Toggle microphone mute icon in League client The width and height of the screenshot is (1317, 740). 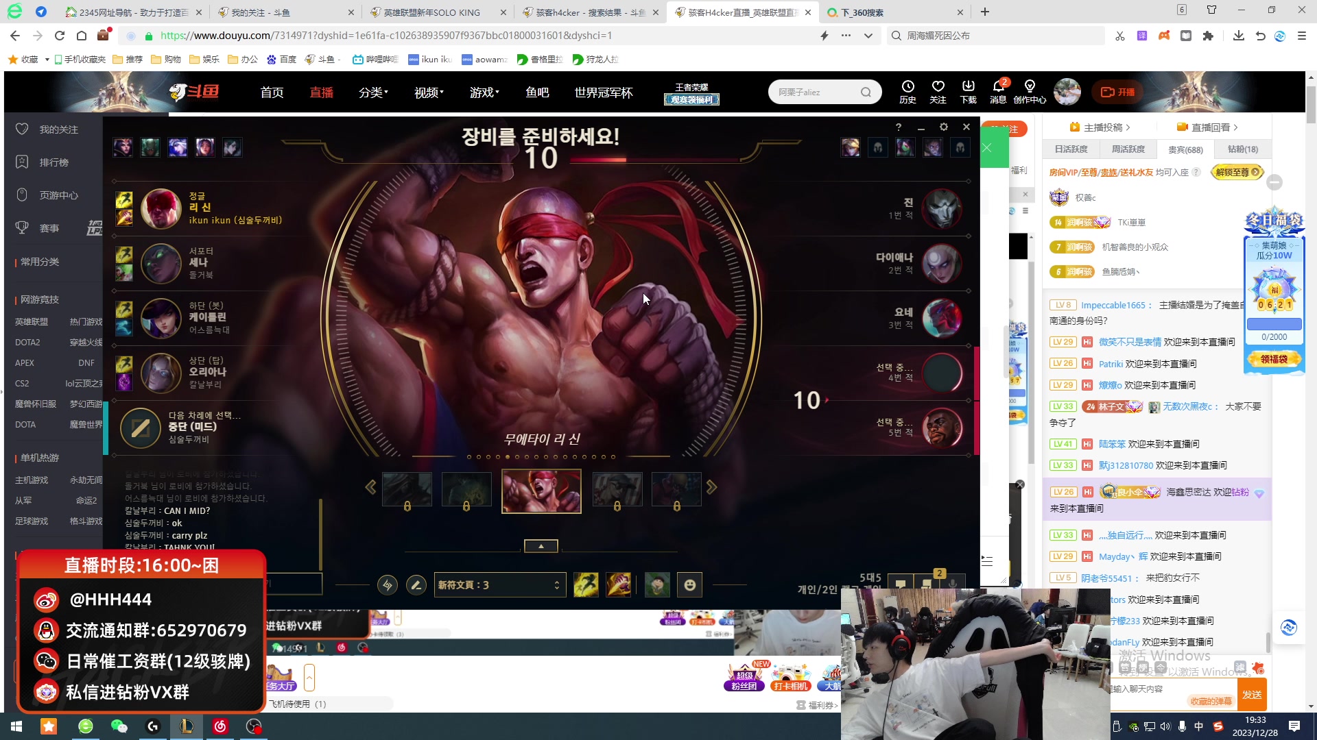pos(953,584)
